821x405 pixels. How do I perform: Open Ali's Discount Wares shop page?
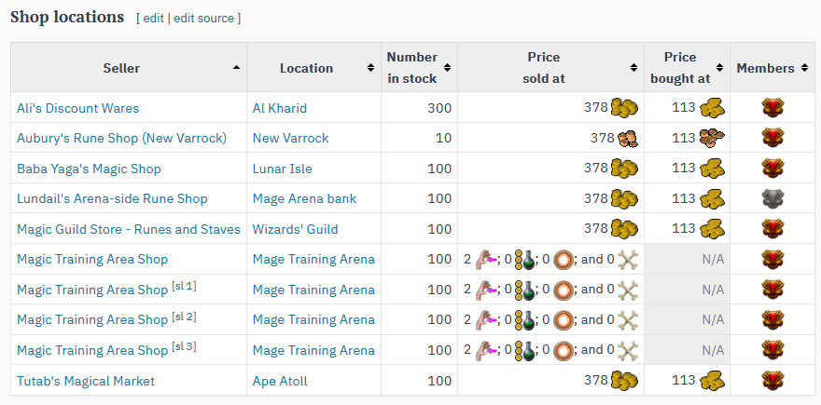tap(77, 108)
